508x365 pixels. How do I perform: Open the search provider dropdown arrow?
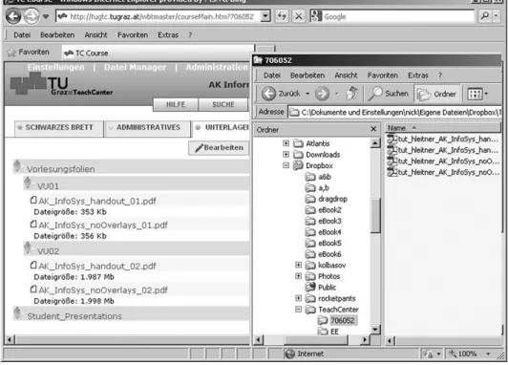496,16
